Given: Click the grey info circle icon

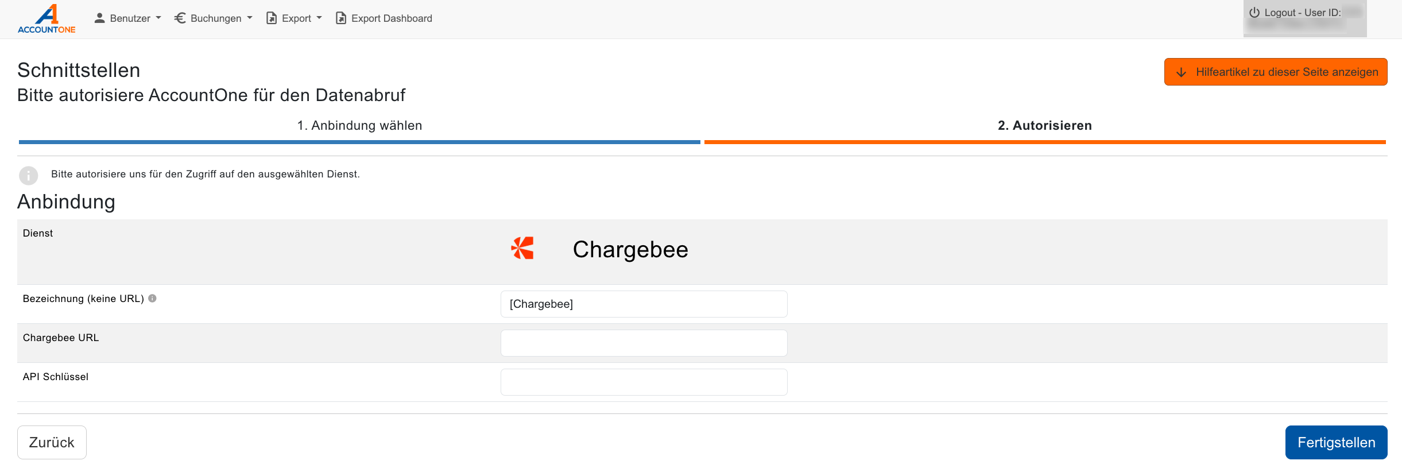Looking at the screenshot, I should tap(28, 175).
